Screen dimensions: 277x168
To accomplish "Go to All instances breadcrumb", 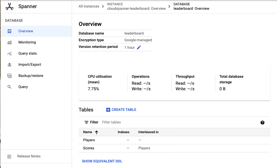I will (89, 6).
